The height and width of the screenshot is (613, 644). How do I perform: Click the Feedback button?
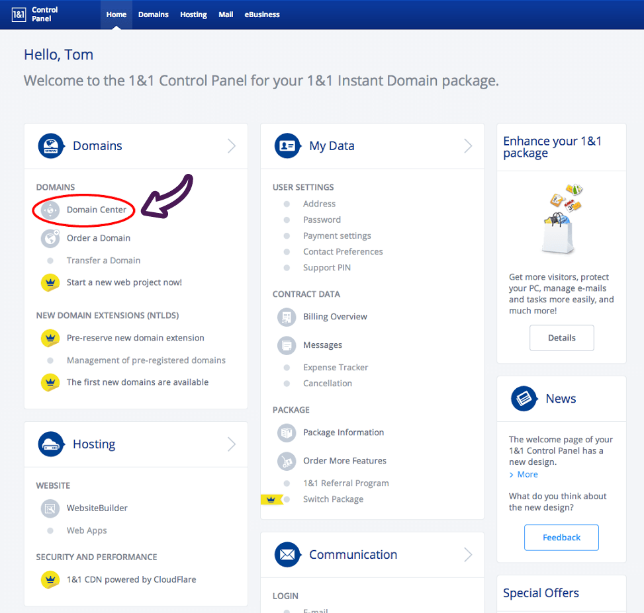[561, 538]
